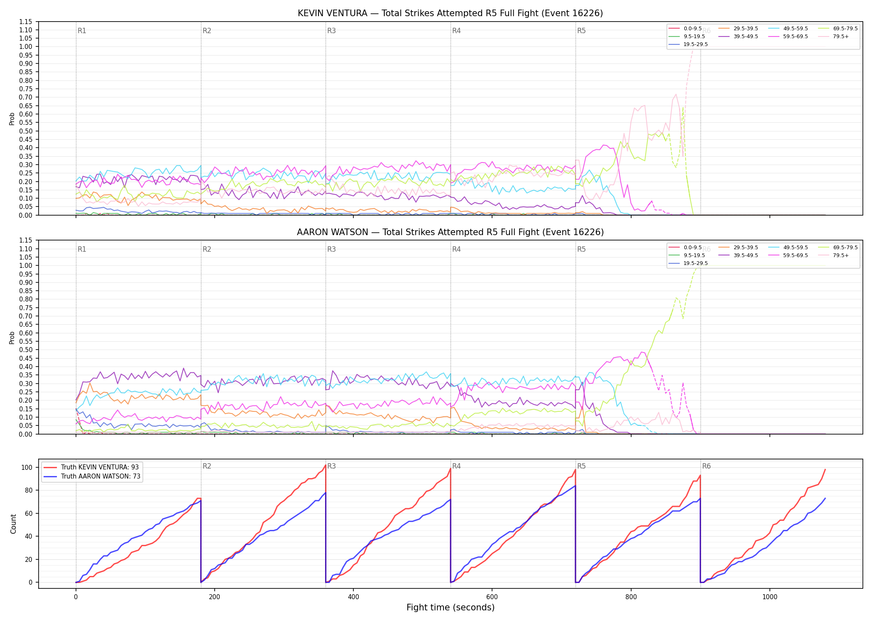Click the x-axis tick label 200
This screenshot has height=622, width=872.
click(215, 597)
